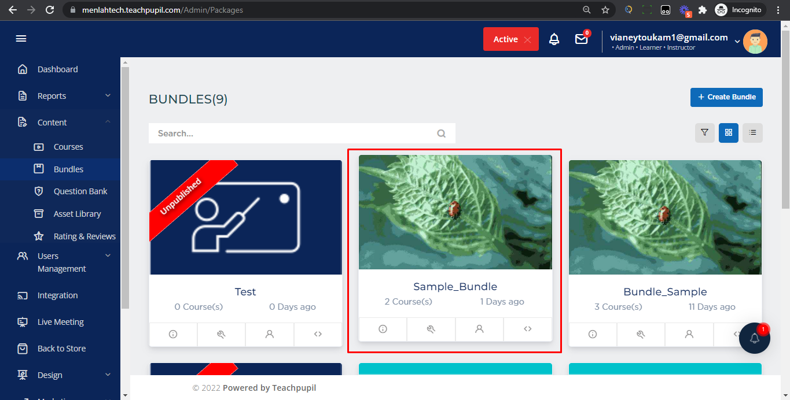This screenshot has width=790, height=400.
Task: Click the search magnifier icon
Action: click(x=441, y=134)
